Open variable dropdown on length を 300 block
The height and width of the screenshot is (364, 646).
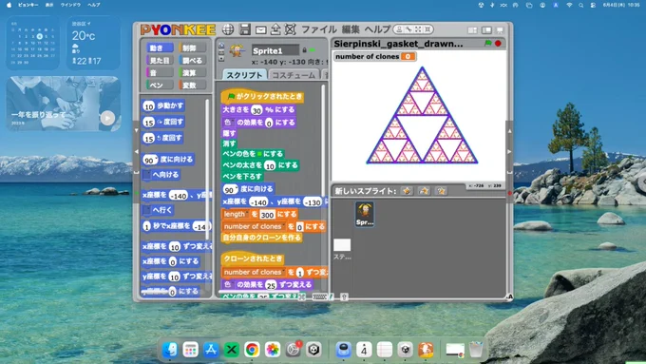click(x=236, y=215)
